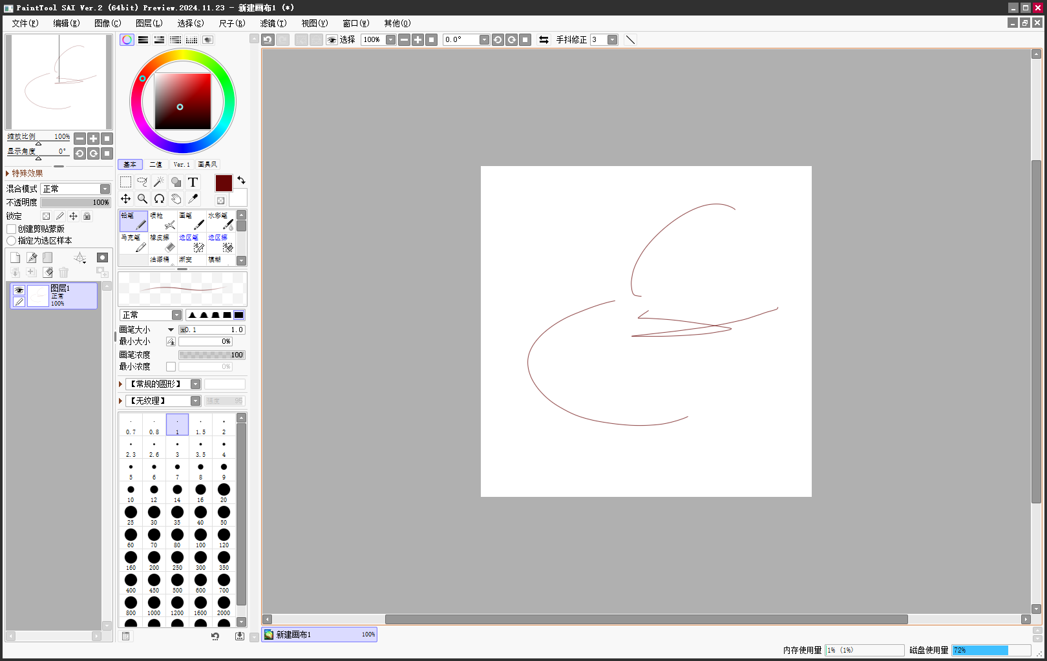Adjust the 不透明度 opacity slider
Viewport: 1047px width, 661px height.
76,202
